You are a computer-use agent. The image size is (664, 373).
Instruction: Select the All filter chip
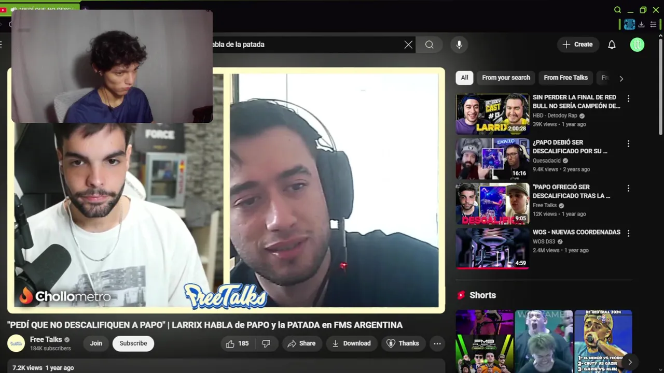464,78
